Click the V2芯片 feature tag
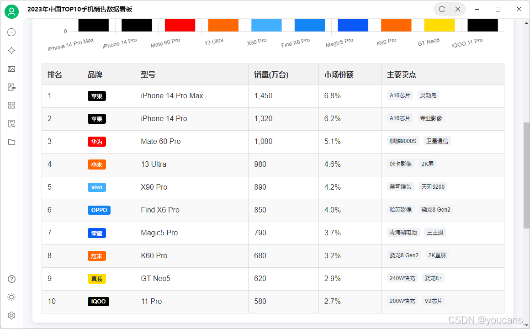 (433, 301)
